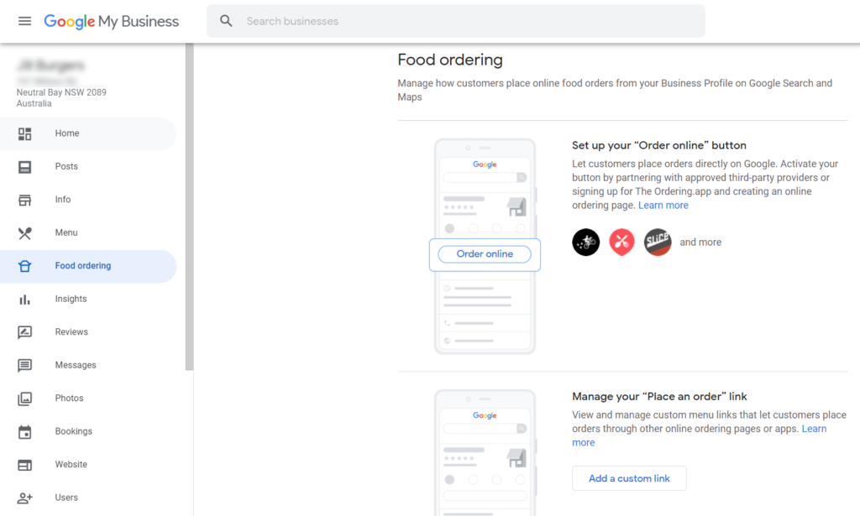Viewport: 860px width, 516px height.
Task: Click the search magnifier icon
Action: click(226, 21)
